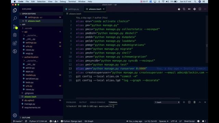The height and width of the screenshot is (123, 219).
Task: Open the notifications bell in status bar
Action: point(204,121)
